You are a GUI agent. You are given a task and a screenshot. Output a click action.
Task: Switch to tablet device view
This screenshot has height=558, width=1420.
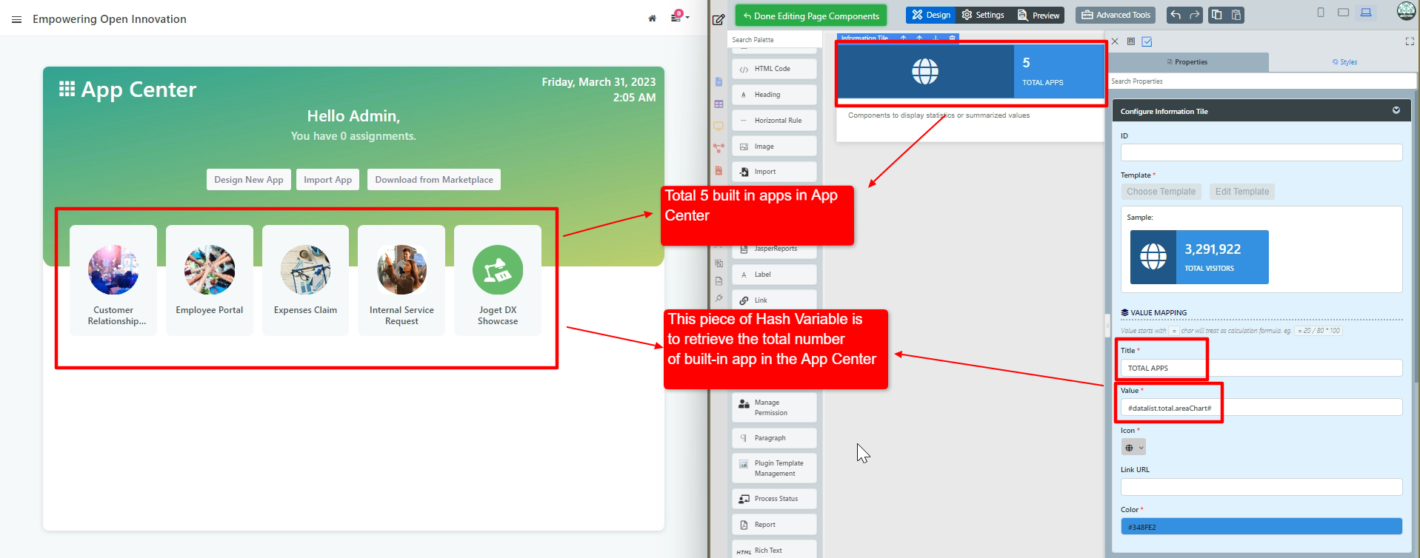(1343, 13)
